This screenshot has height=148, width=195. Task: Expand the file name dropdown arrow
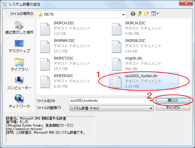coord(151,101)
